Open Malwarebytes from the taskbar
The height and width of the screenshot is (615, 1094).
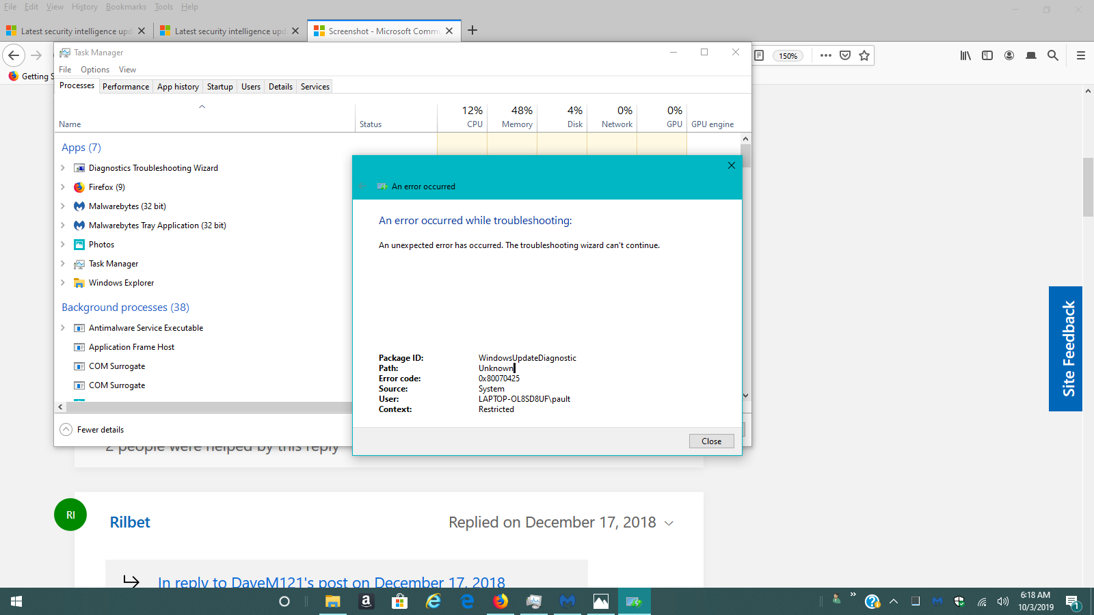[x=568, y=601]
